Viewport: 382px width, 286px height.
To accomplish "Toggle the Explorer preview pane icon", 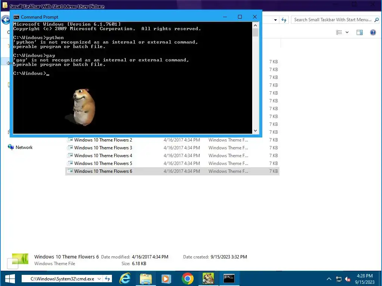I will tap(360, 32).
